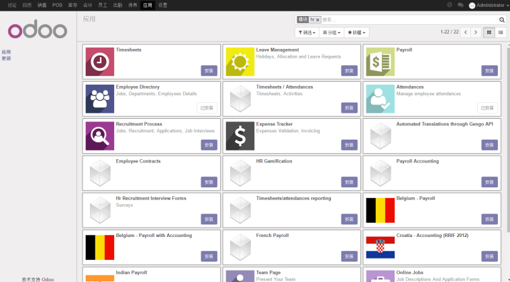The height and width of the screenshot is (282, 510).
Task: Click the apps search input field
Action: (409, 20)
